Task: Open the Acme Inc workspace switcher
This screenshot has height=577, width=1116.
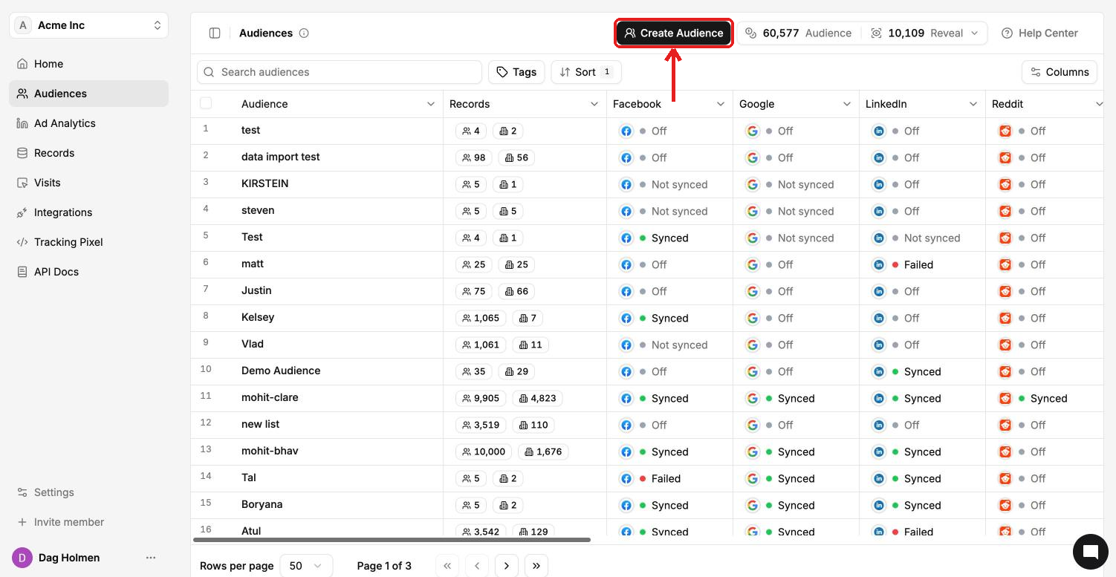Action: [x=89, y=25]
